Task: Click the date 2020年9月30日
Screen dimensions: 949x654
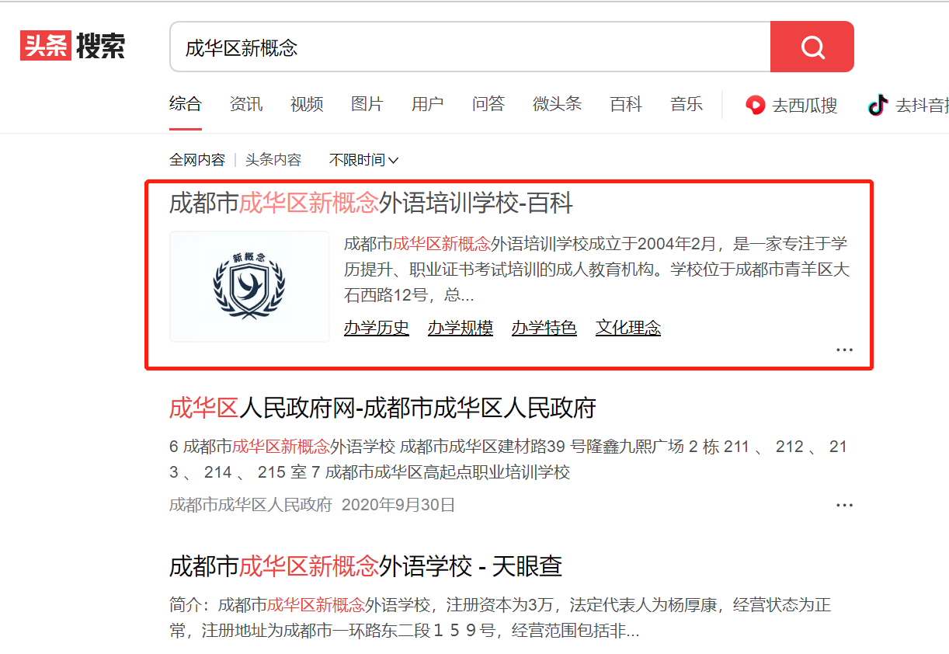Action: click(398, 505)
